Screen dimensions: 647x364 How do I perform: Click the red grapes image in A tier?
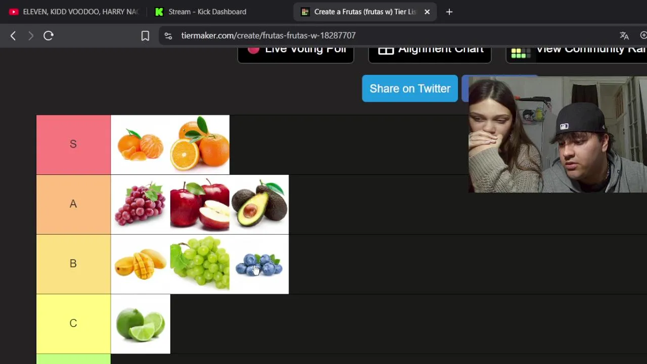tap(141, 204)
